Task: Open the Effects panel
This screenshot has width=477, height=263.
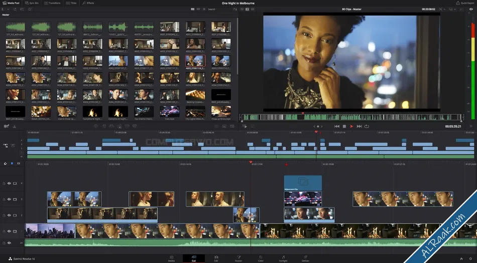Action: (88, 3)
